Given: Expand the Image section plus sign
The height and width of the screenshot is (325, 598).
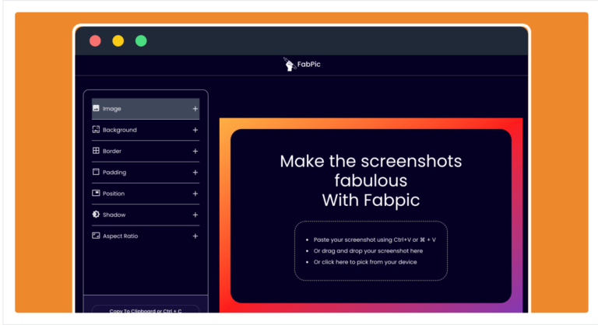Looking at the screenshot, I should pos(195,109).
